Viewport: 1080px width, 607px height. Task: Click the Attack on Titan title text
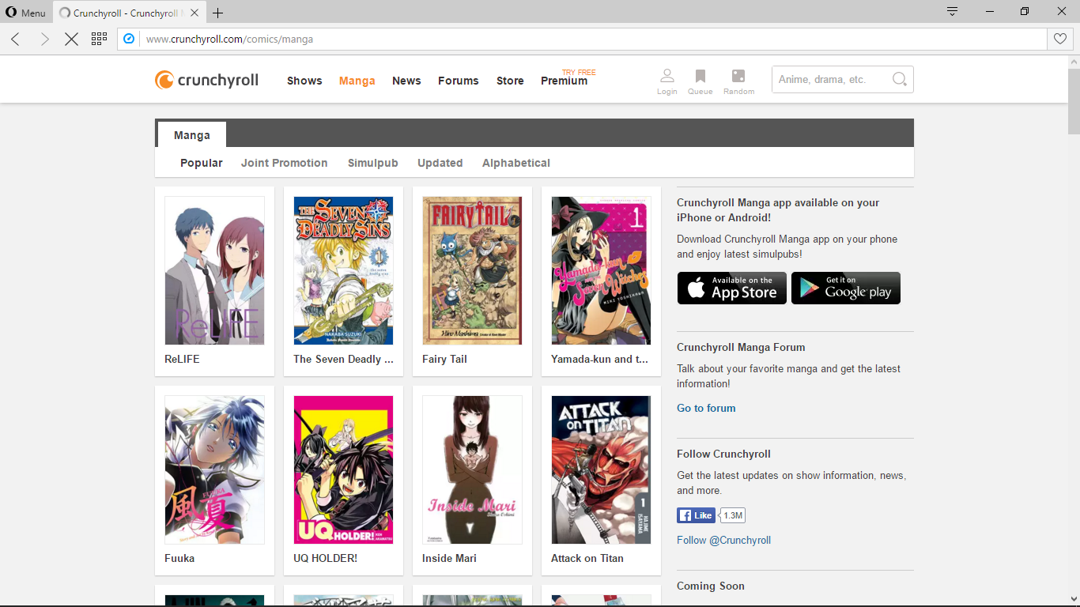[x=587, y=558]
